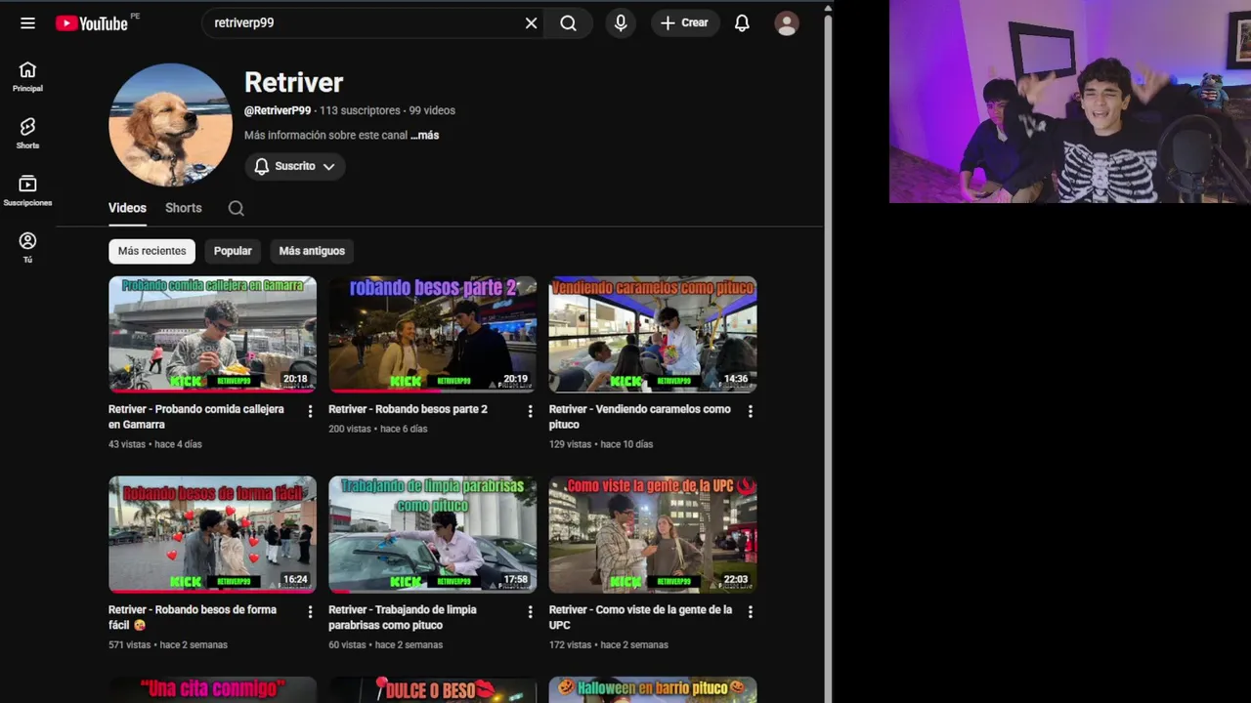Go to YouTube home via logo
1251x703 pixels.
click(92, 23)
